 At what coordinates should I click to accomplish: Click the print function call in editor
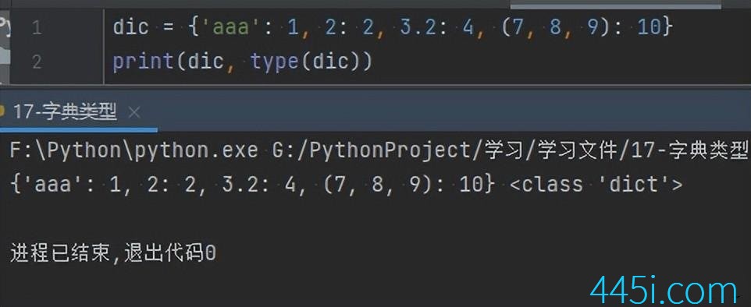[143, 62]
